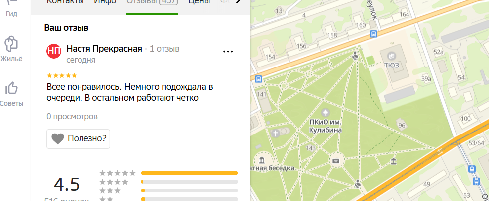Select building 52а on the map
Screen dimensions: 489x201
438,52
